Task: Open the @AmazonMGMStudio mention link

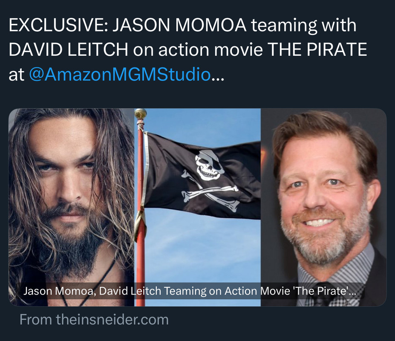Action: [x=120, y=75]
